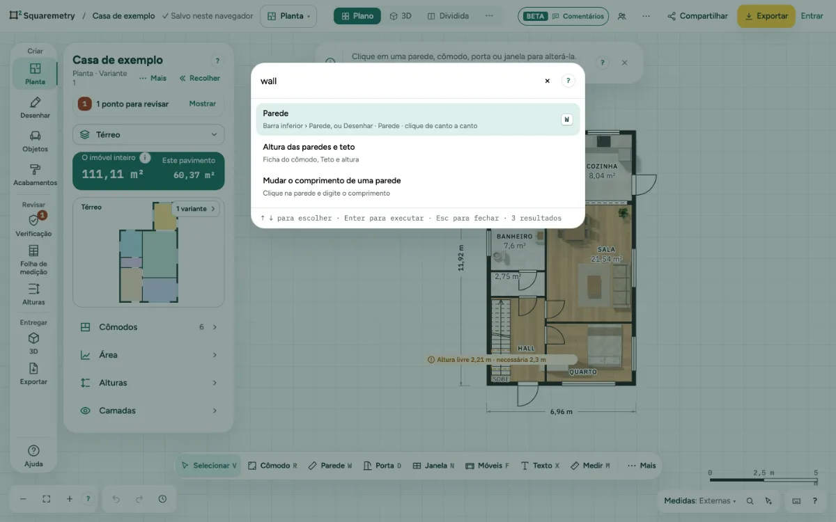Open the Térreo floor selector dropdown

148,134
